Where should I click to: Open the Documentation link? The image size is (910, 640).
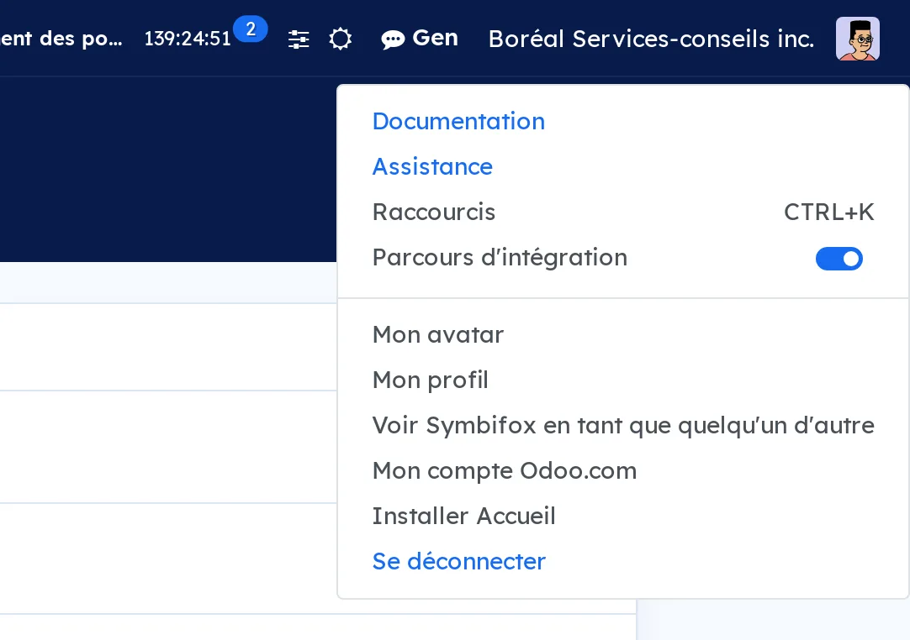[458, 121]
